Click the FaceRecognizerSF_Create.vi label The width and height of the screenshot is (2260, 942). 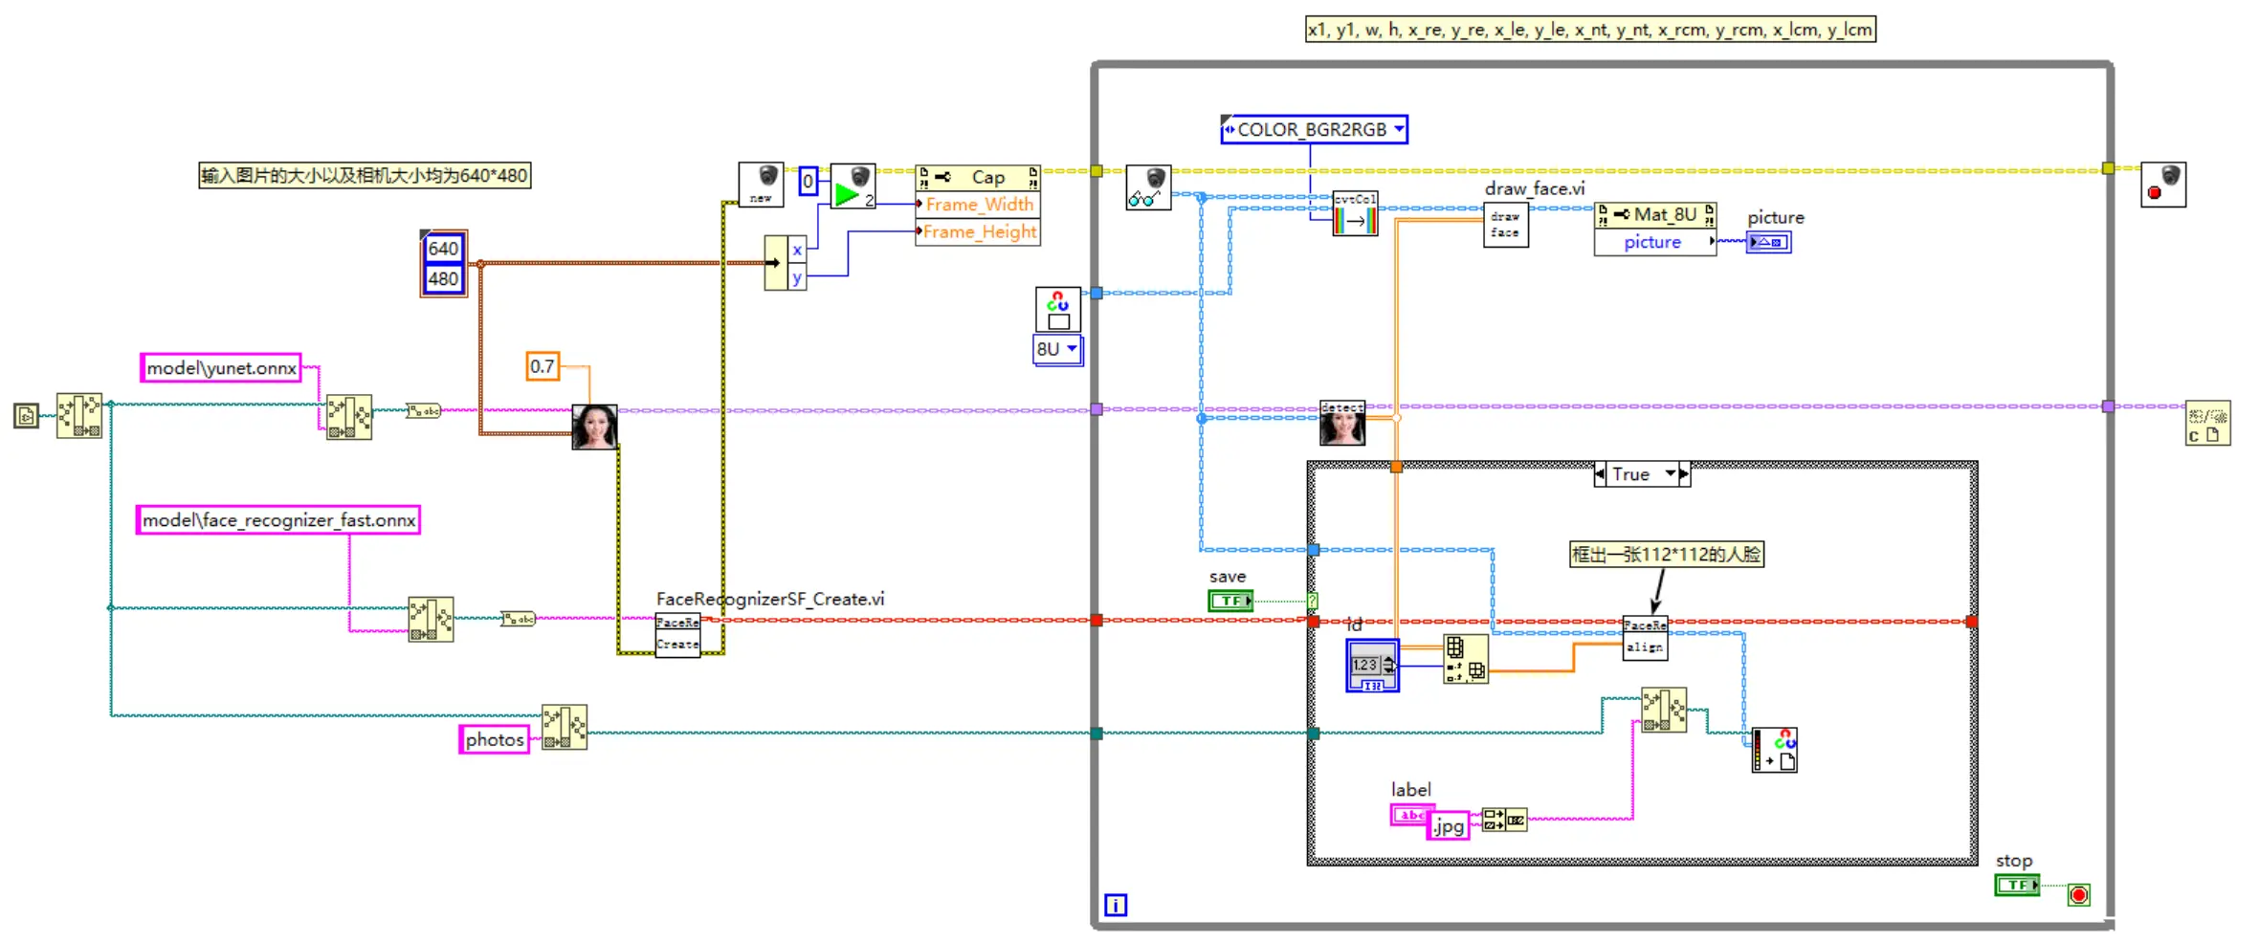pyautogui.click(x=770, y=599)
